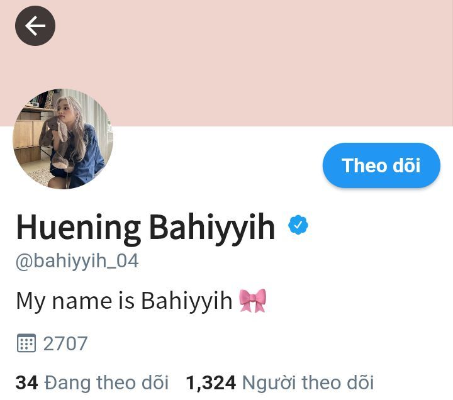453x400 pixels.
Task: Click the word Bahiyyih in the bio line
Action: point(186,301)
